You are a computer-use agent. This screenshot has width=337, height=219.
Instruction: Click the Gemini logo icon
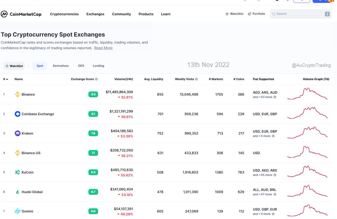[17, 211]
